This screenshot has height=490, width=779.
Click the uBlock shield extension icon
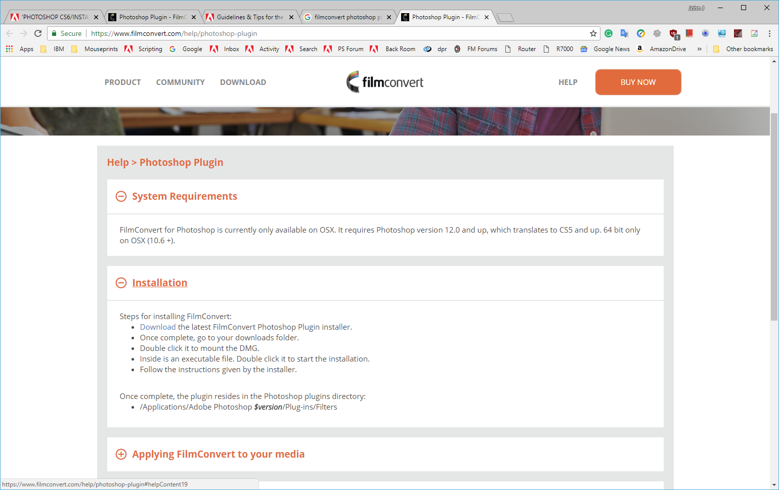[674, 34]
